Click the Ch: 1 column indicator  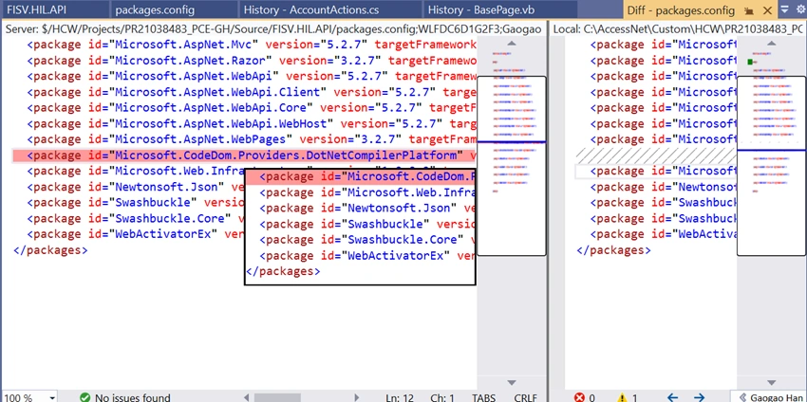(442, 397)
